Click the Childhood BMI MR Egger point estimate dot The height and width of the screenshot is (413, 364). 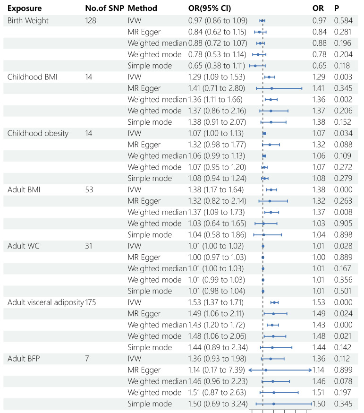pyautogui.click(x=271, y=88)
